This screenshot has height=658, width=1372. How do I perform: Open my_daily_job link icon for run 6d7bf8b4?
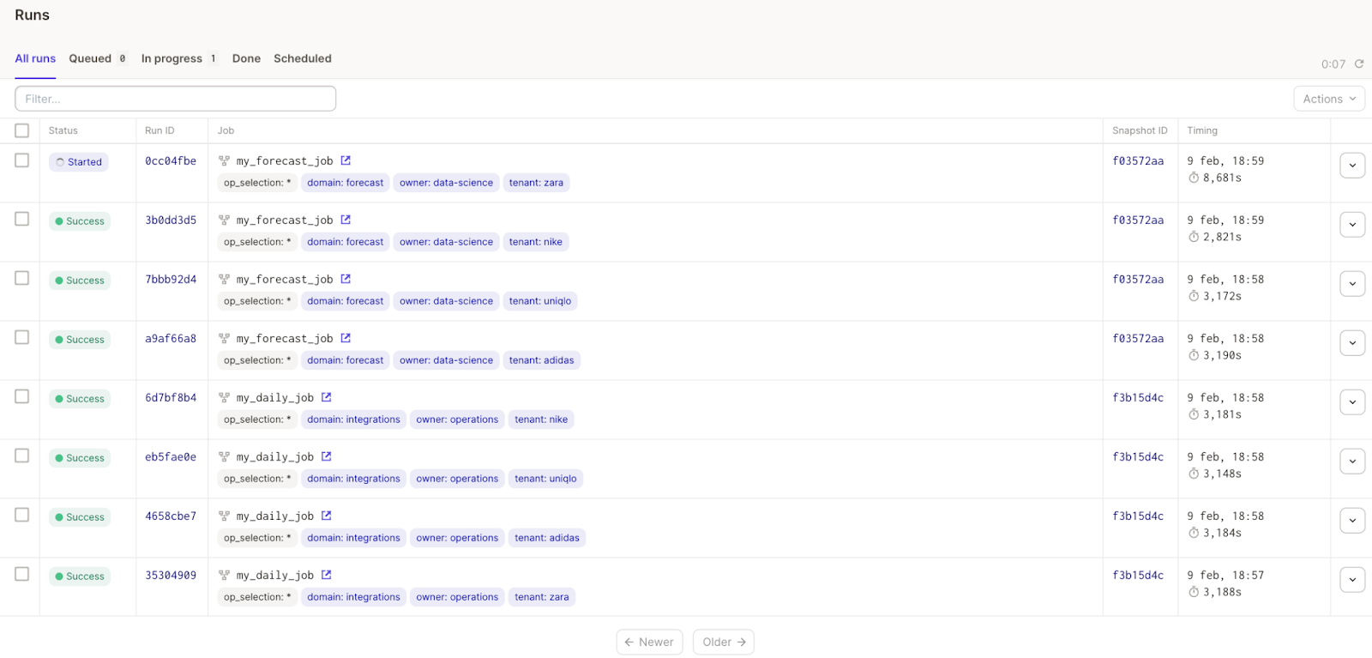(x=327, y=397)
